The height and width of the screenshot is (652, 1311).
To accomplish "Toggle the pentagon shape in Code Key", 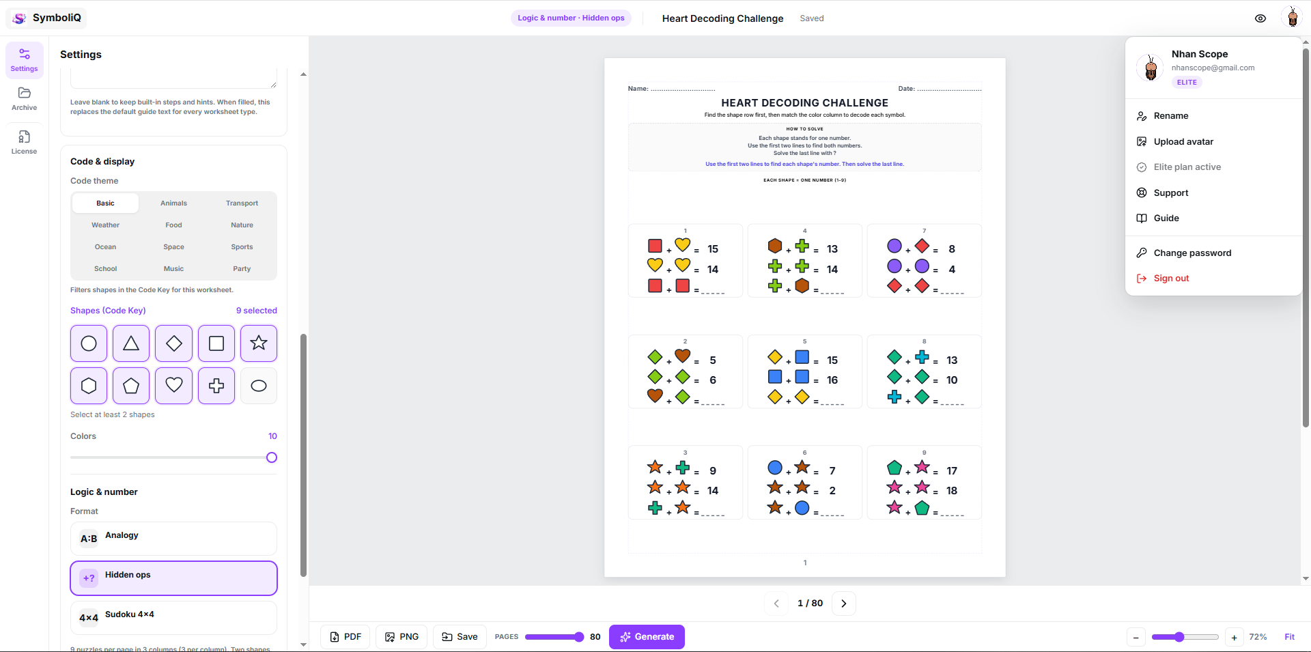I will pos(131,386).
